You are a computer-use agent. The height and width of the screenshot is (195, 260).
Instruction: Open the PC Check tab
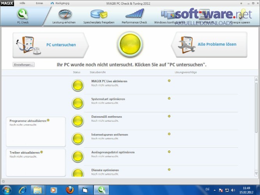pyautogui.click(x=23, y=16)
